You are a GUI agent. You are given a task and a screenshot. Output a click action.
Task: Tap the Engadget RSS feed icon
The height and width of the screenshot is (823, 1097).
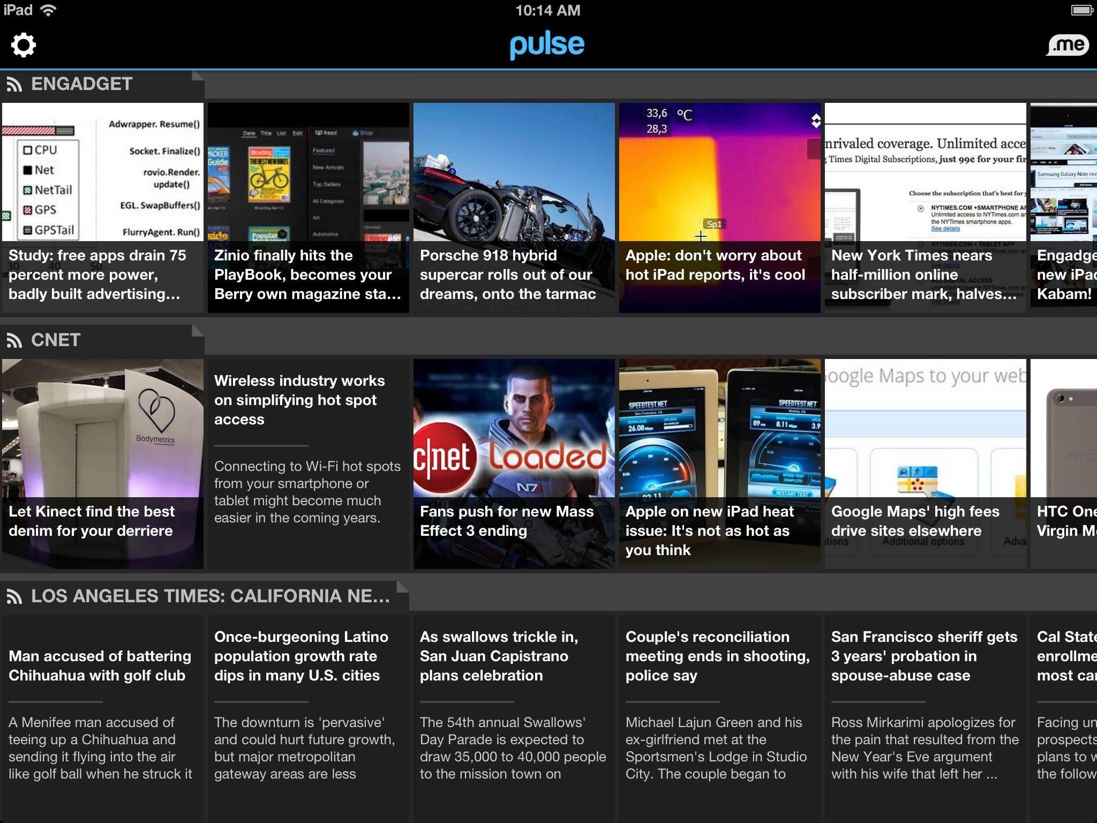(14, 85)
